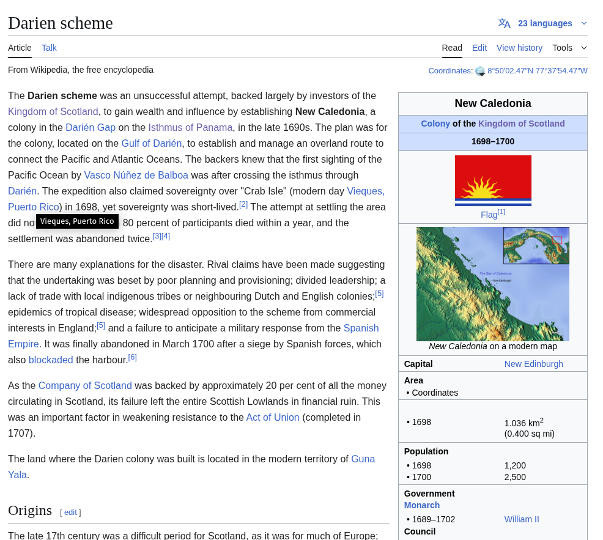Click the Origins section heading
603x540 pixels.
30,511
